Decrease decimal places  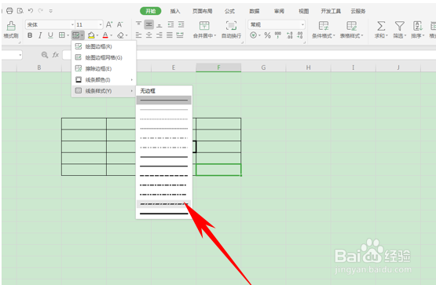pyautogui.click(x=299, y=35)
